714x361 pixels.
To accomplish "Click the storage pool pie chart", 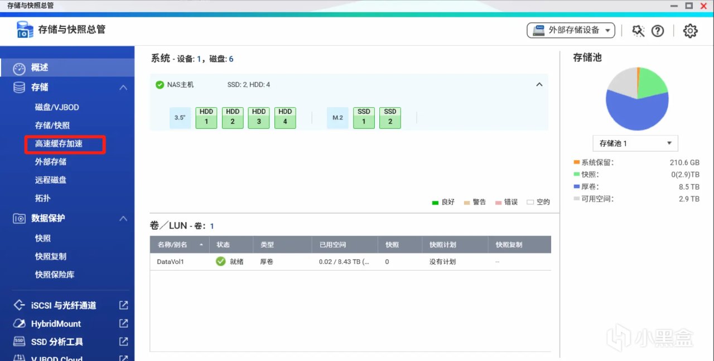I will point(637,99).
